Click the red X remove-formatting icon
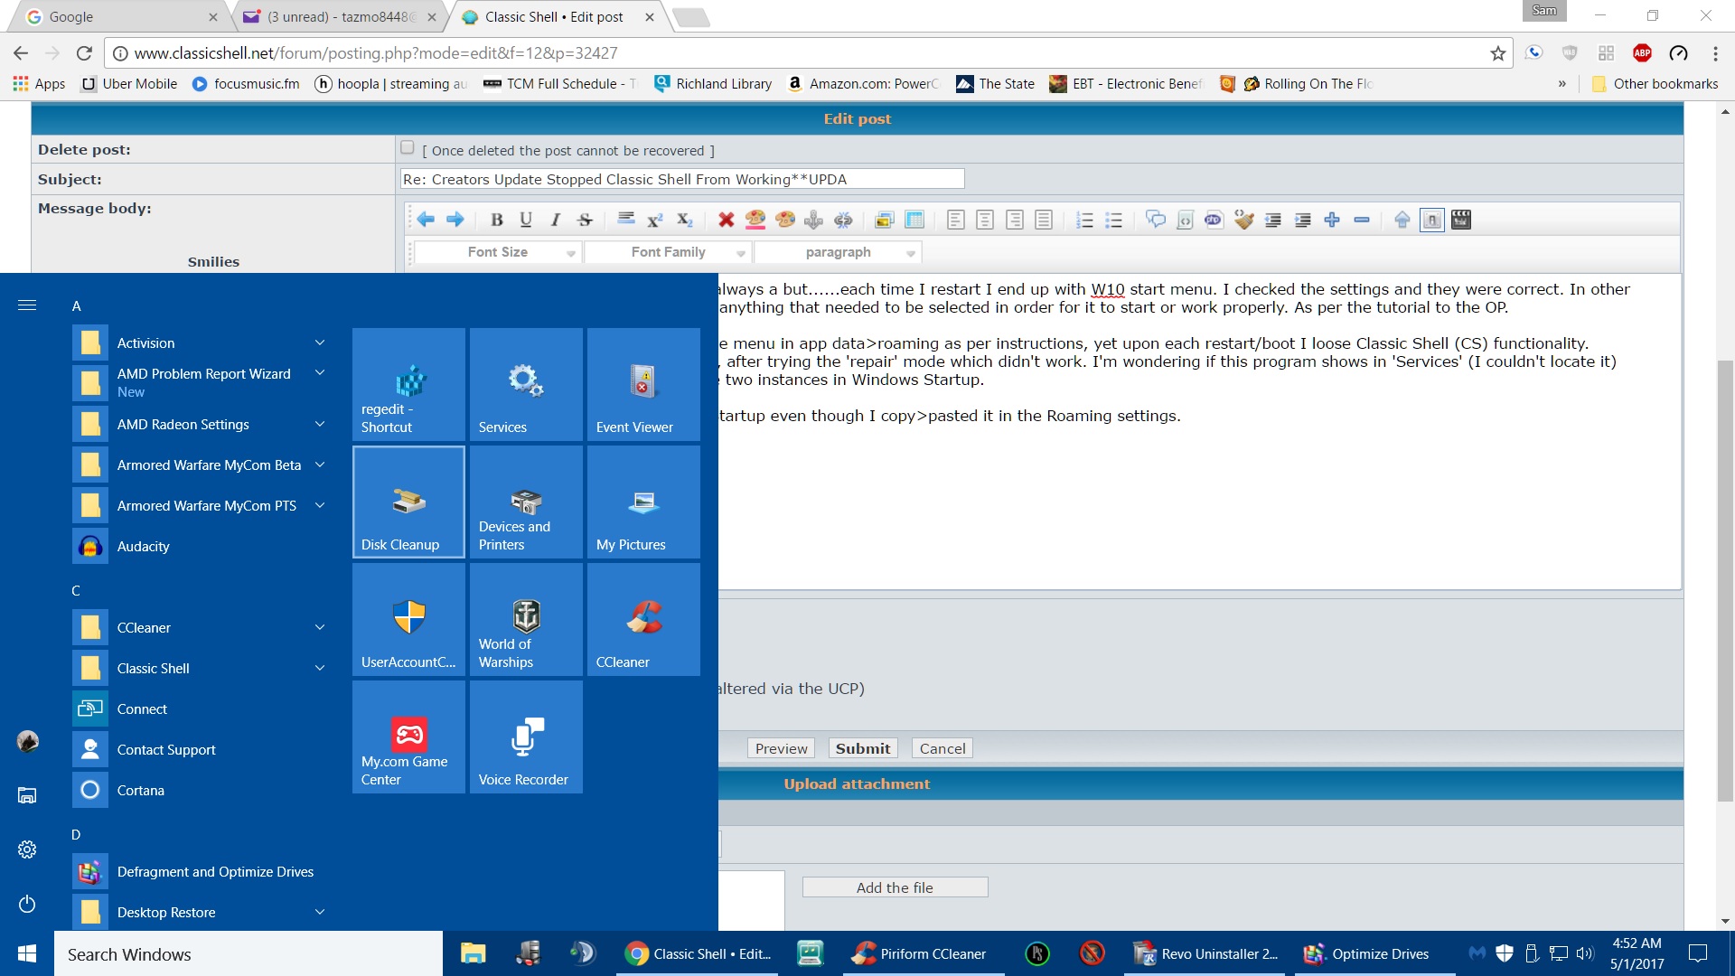 point(726,220)
